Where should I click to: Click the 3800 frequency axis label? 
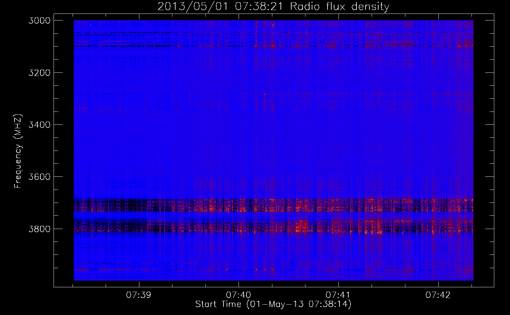click(39, 229)
